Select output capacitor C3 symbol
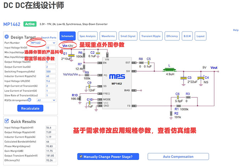The image size is (245, 168). click(184, 78)
